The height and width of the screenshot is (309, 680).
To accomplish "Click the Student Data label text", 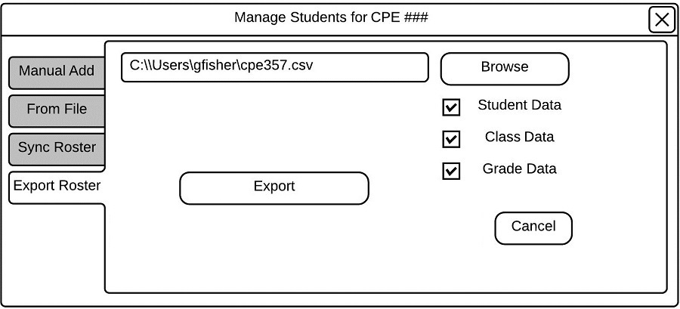I will (x=519, y=106).
